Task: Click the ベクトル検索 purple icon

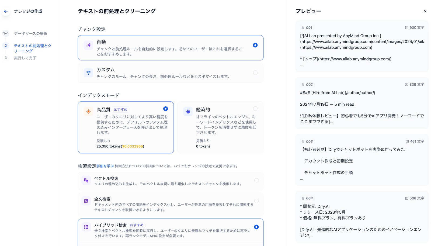Action: click(86, 180)
